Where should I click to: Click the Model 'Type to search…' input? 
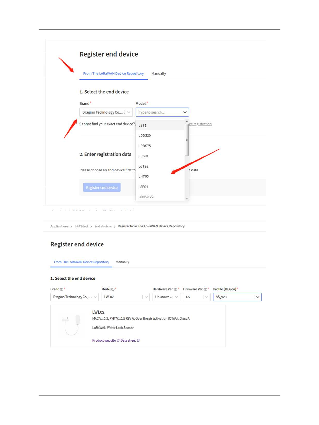tap(158, 112)
